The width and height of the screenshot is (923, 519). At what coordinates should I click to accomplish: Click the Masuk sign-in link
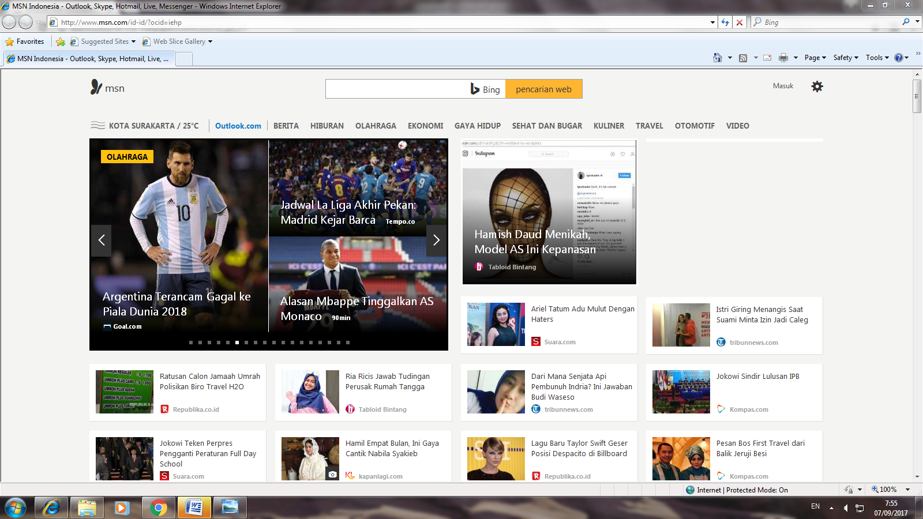782,85
